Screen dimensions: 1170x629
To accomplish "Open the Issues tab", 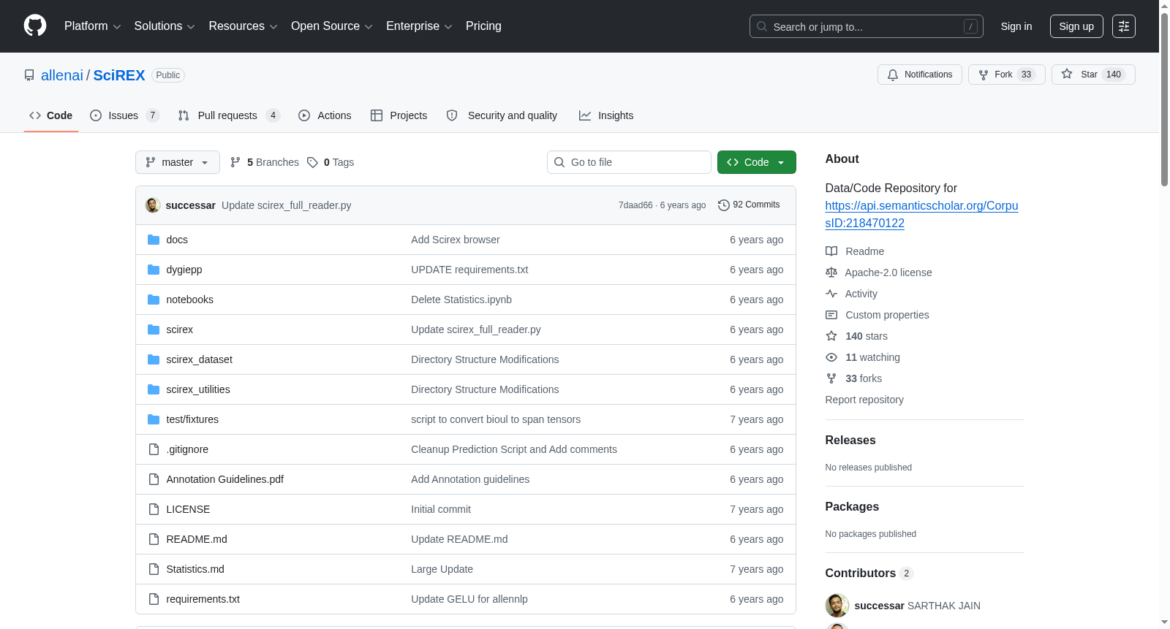I will [124, 115].
